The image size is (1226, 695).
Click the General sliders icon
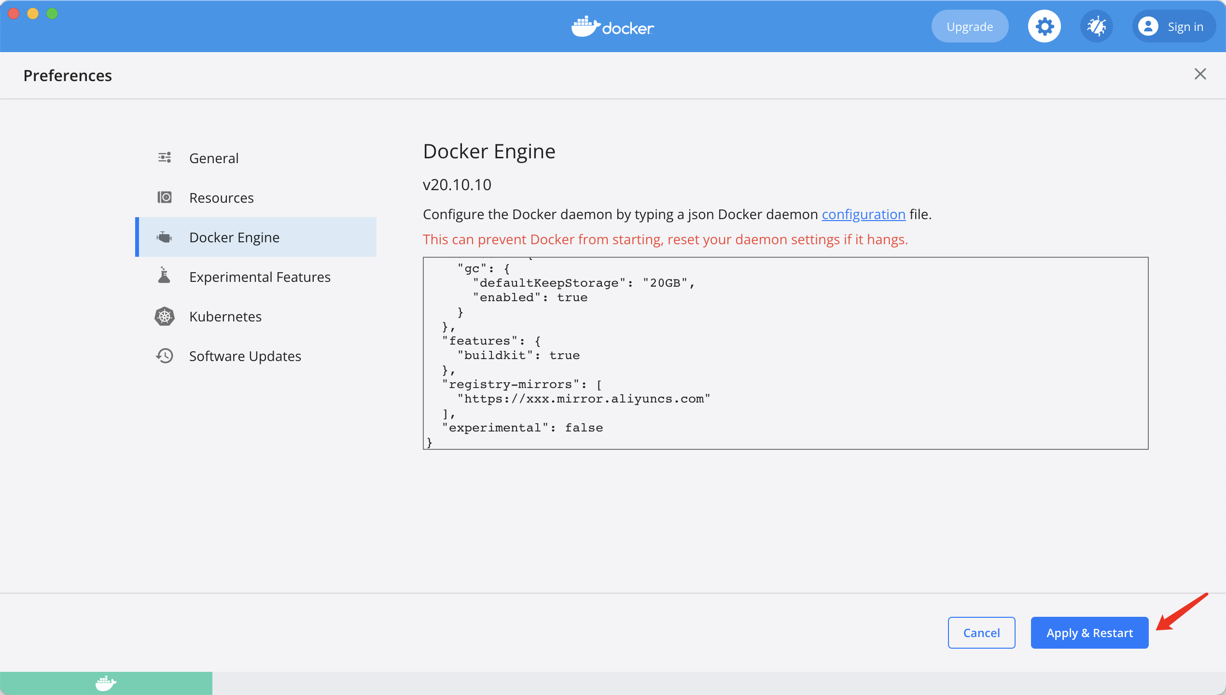(165, 157)
